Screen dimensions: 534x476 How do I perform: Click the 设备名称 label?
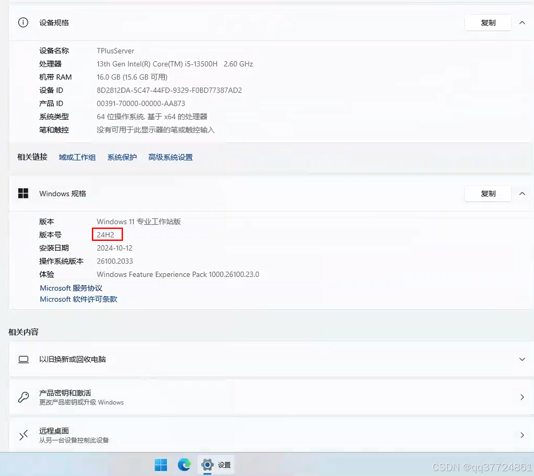(x=54, y=51)
